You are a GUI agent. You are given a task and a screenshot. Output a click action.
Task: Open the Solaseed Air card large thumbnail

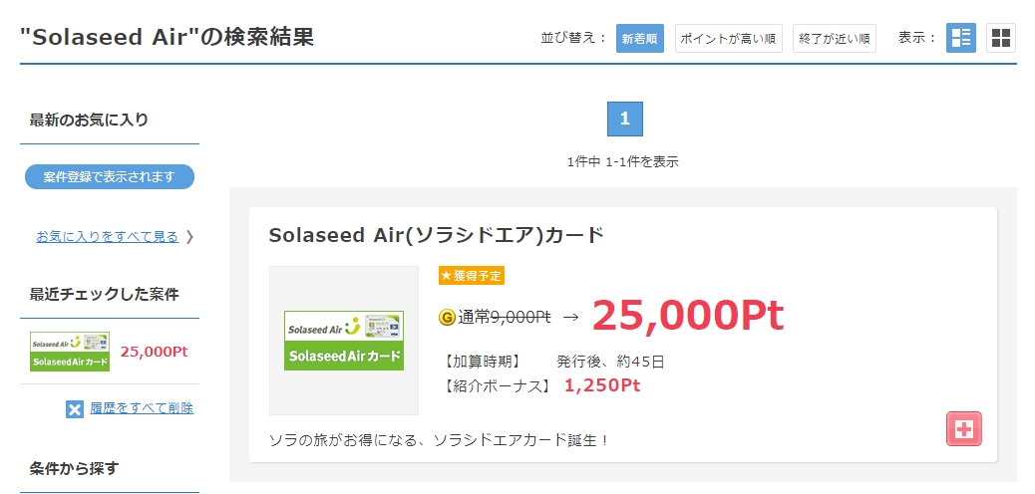click(344, 341)
